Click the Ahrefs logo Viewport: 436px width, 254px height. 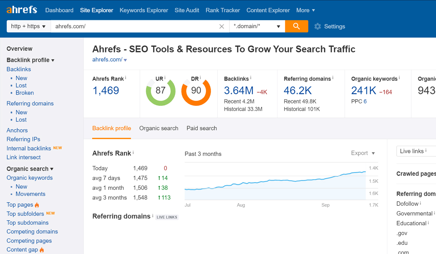click(22, 10)
